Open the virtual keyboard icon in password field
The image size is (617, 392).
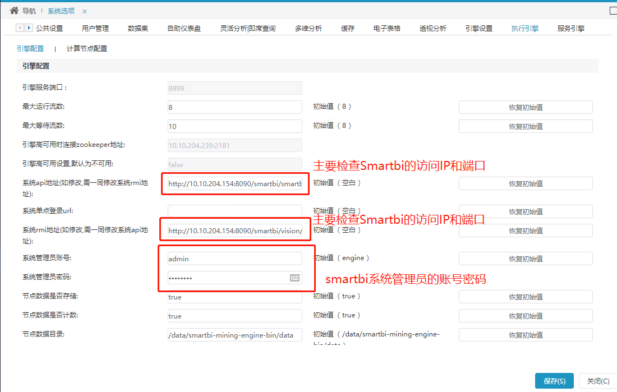pyautogui.click(x=294, y=278)
